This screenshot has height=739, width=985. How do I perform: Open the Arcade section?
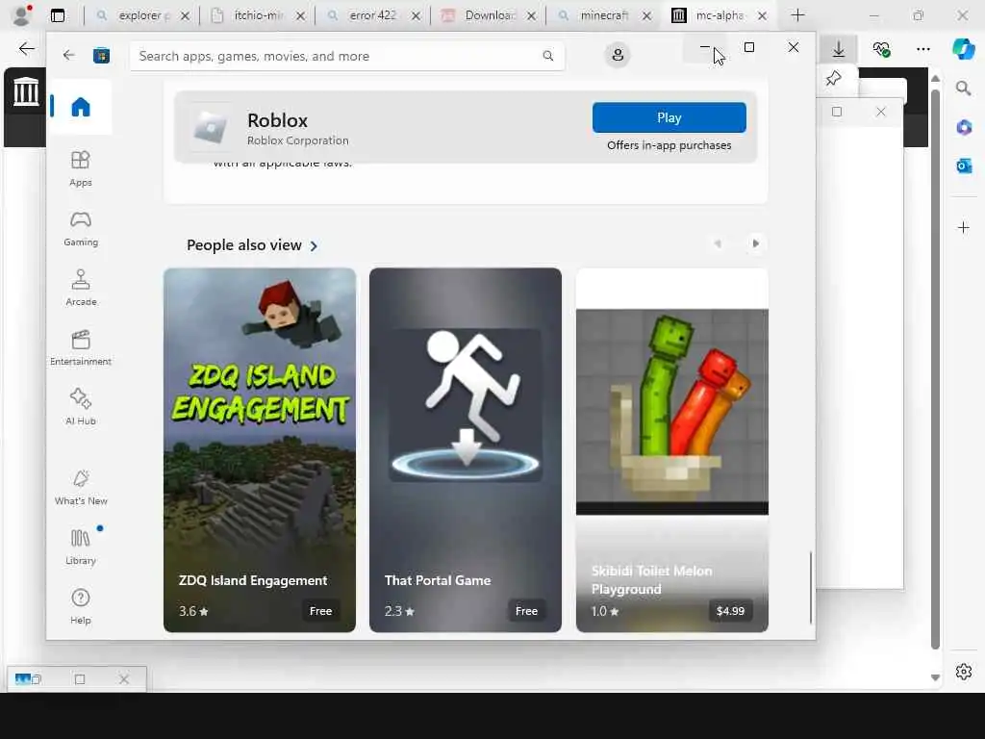tap(81, 289)
